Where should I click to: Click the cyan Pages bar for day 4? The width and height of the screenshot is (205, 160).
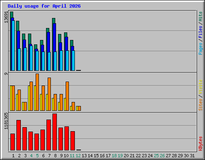pyautogui.click(x=31, y=58)
